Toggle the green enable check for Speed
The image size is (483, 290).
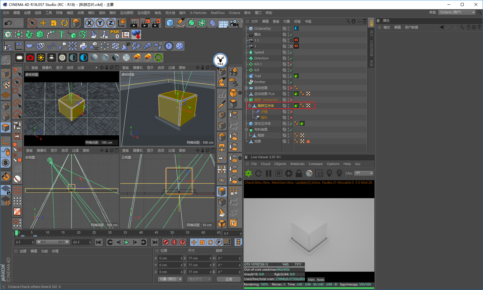(x=291, y=52)
